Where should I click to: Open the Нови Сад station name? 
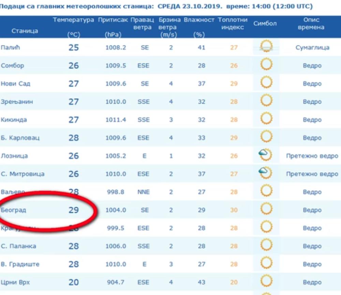(16, 84)
